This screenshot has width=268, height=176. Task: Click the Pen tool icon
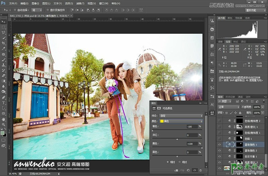tap(4, 97)
